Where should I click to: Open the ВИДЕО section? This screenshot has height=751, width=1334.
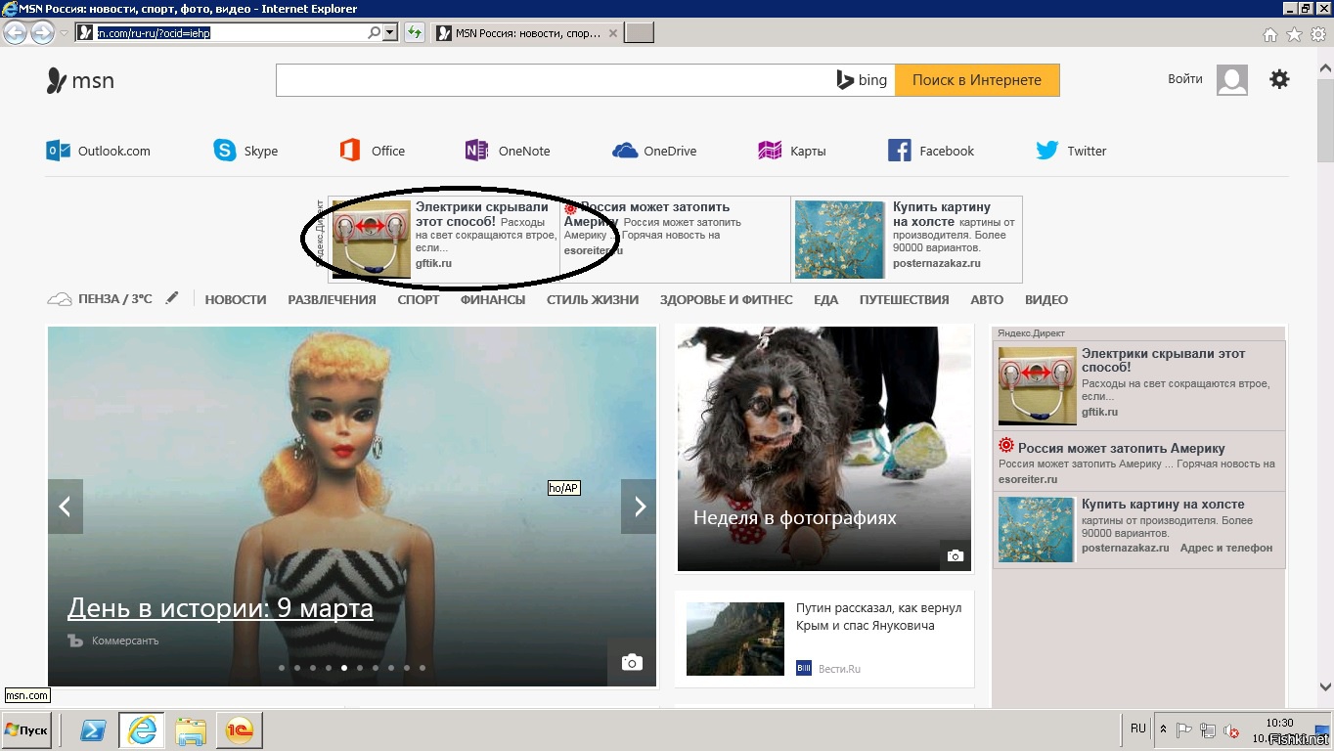[x=1046, y=299]
